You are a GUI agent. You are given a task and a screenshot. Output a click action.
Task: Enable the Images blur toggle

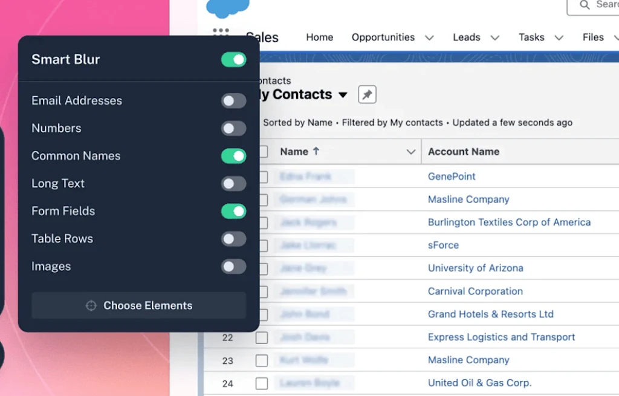pyautogui.click(x=234, y=267)
